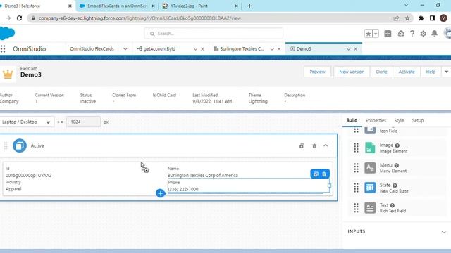Image resolution: width=451 pixels, height=253 pixels.
Task: Click the Image element icon
Action: 370,148
